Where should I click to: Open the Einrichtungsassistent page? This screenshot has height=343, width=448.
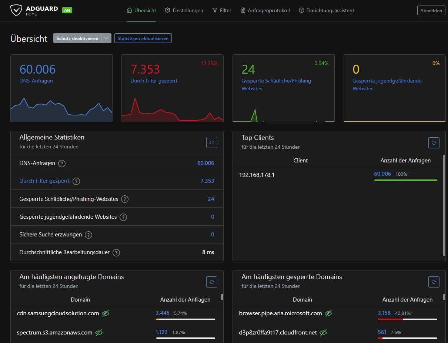click(327, 10)
